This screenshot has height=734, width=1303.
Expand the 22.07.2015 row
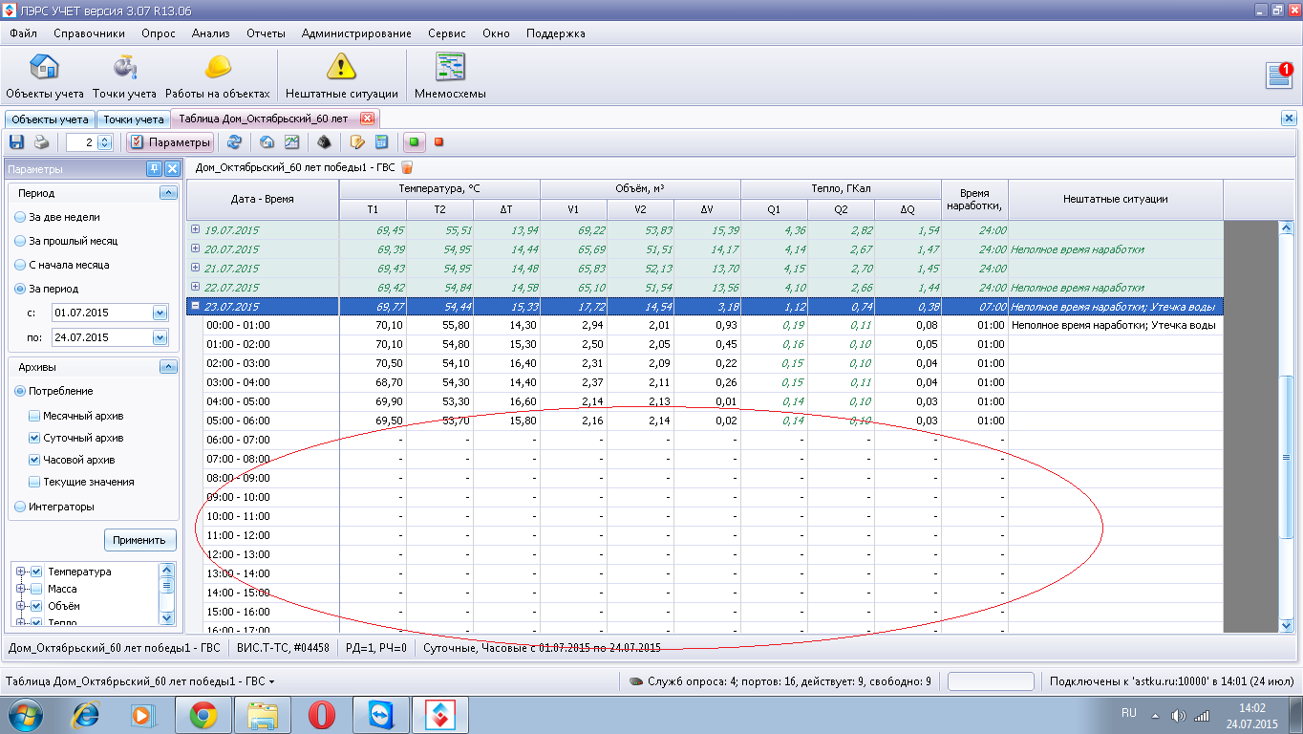pos(196,287)
